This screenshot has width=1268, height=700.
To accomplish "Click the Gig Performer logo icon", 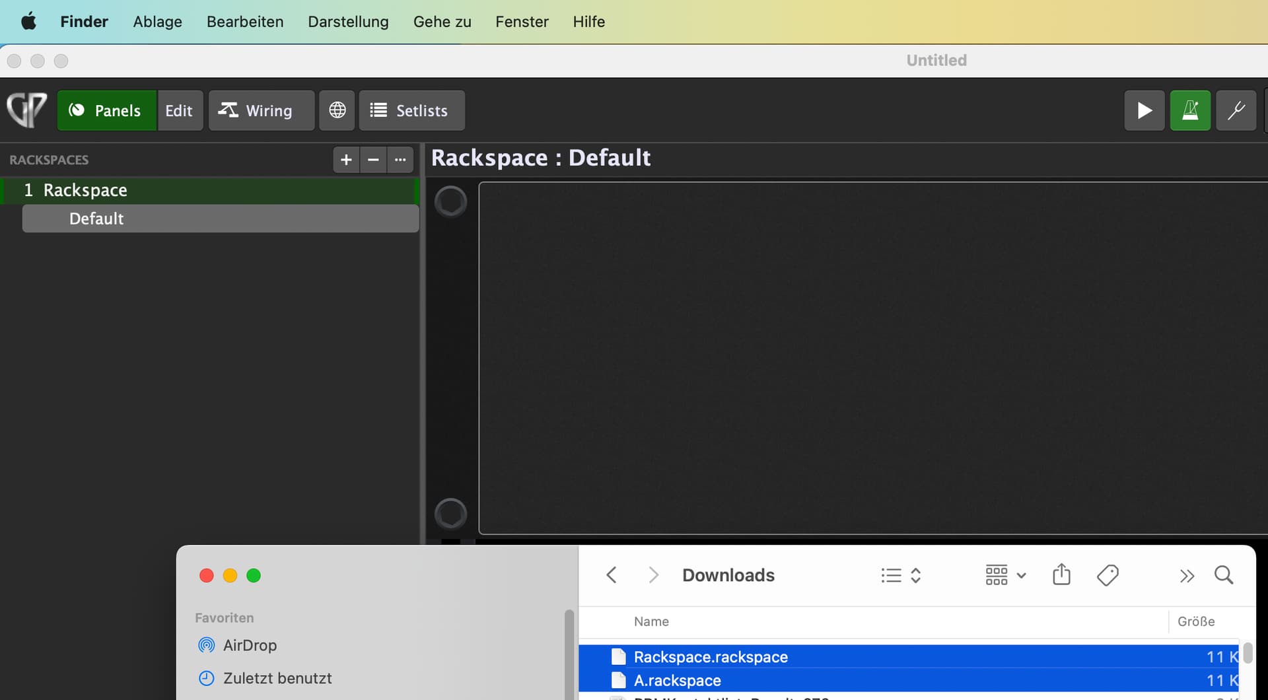I will tap(27, 110).
